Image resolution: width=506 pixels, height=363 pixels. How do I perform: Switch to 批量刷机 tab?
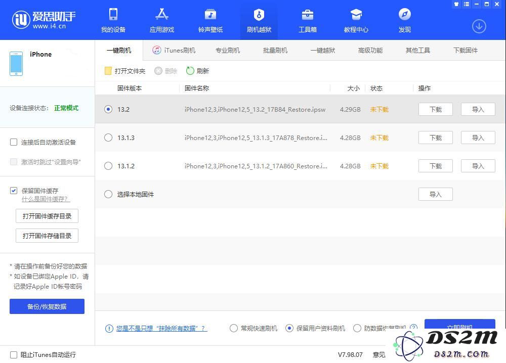(275, 50)
